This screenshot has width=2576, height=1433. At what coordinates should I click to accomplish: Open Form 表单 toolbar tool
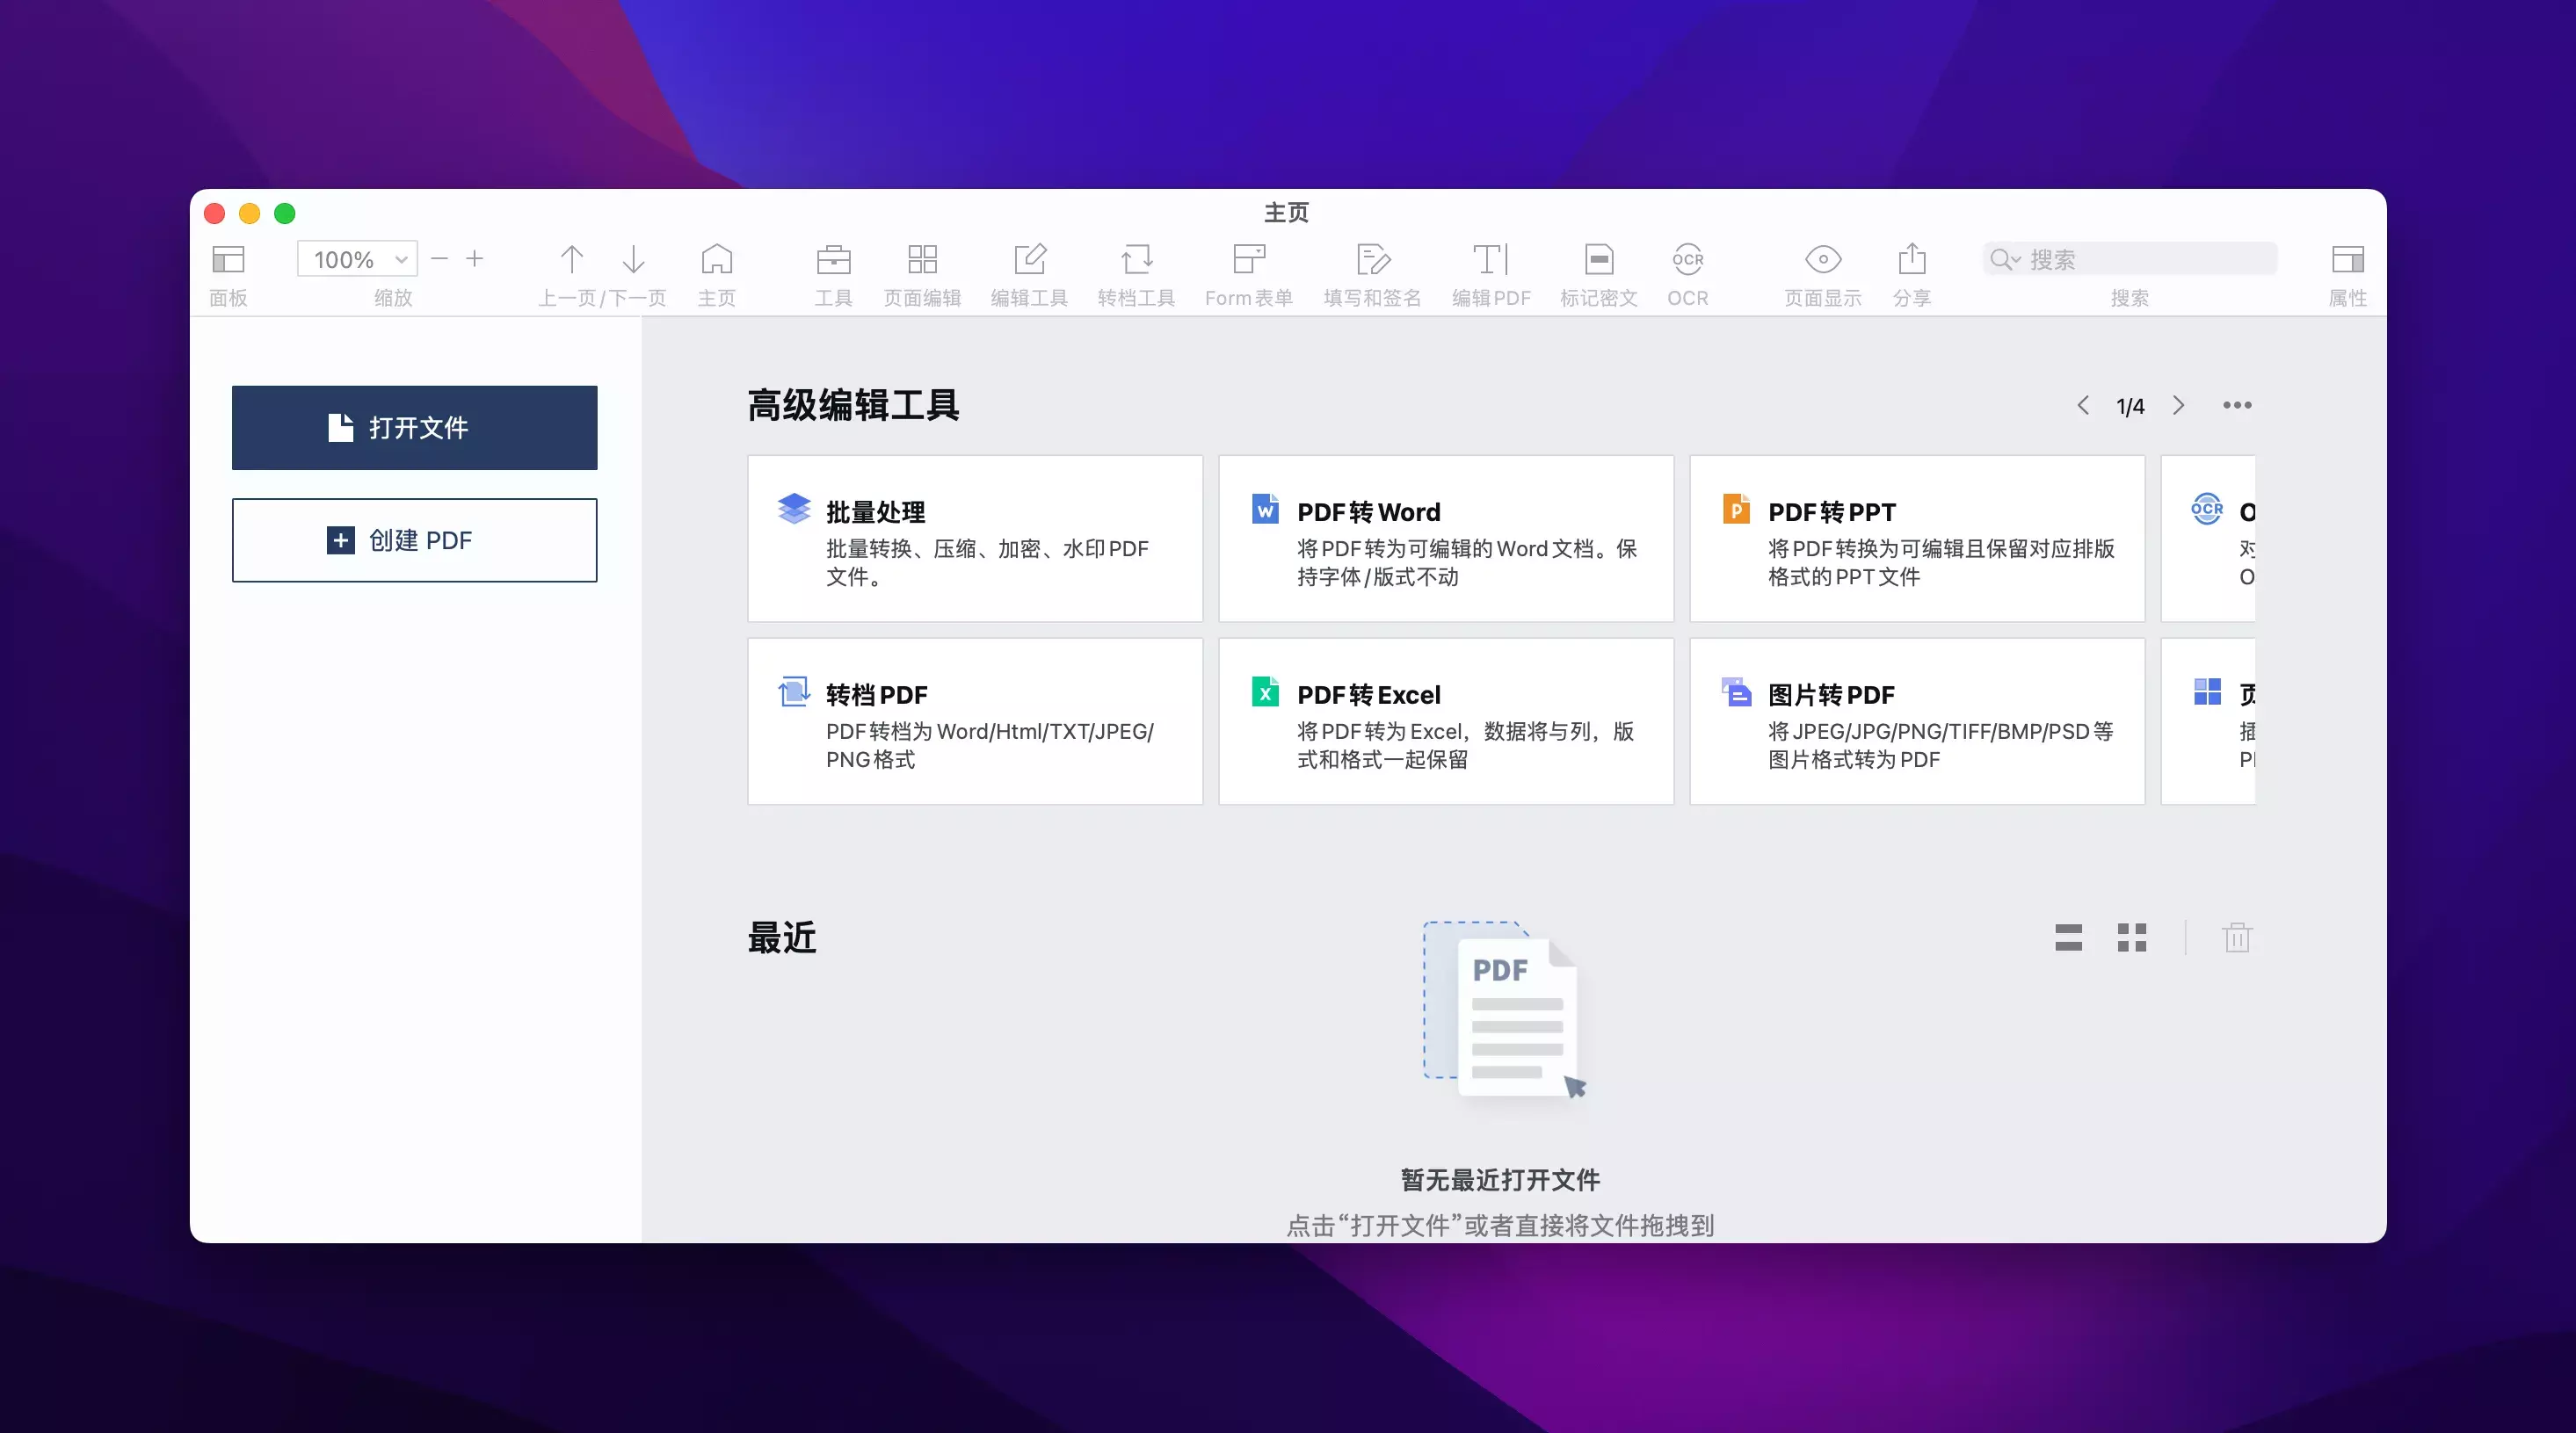click(1248, 260)
